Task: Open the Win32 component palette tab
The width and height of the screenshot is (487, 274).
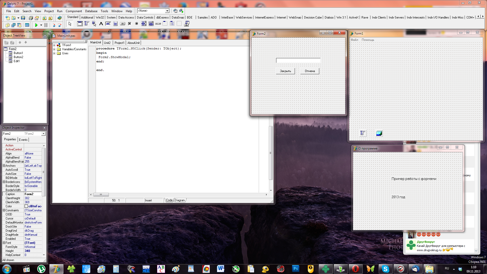Action: pyautogui.click(x=100, y=18)
